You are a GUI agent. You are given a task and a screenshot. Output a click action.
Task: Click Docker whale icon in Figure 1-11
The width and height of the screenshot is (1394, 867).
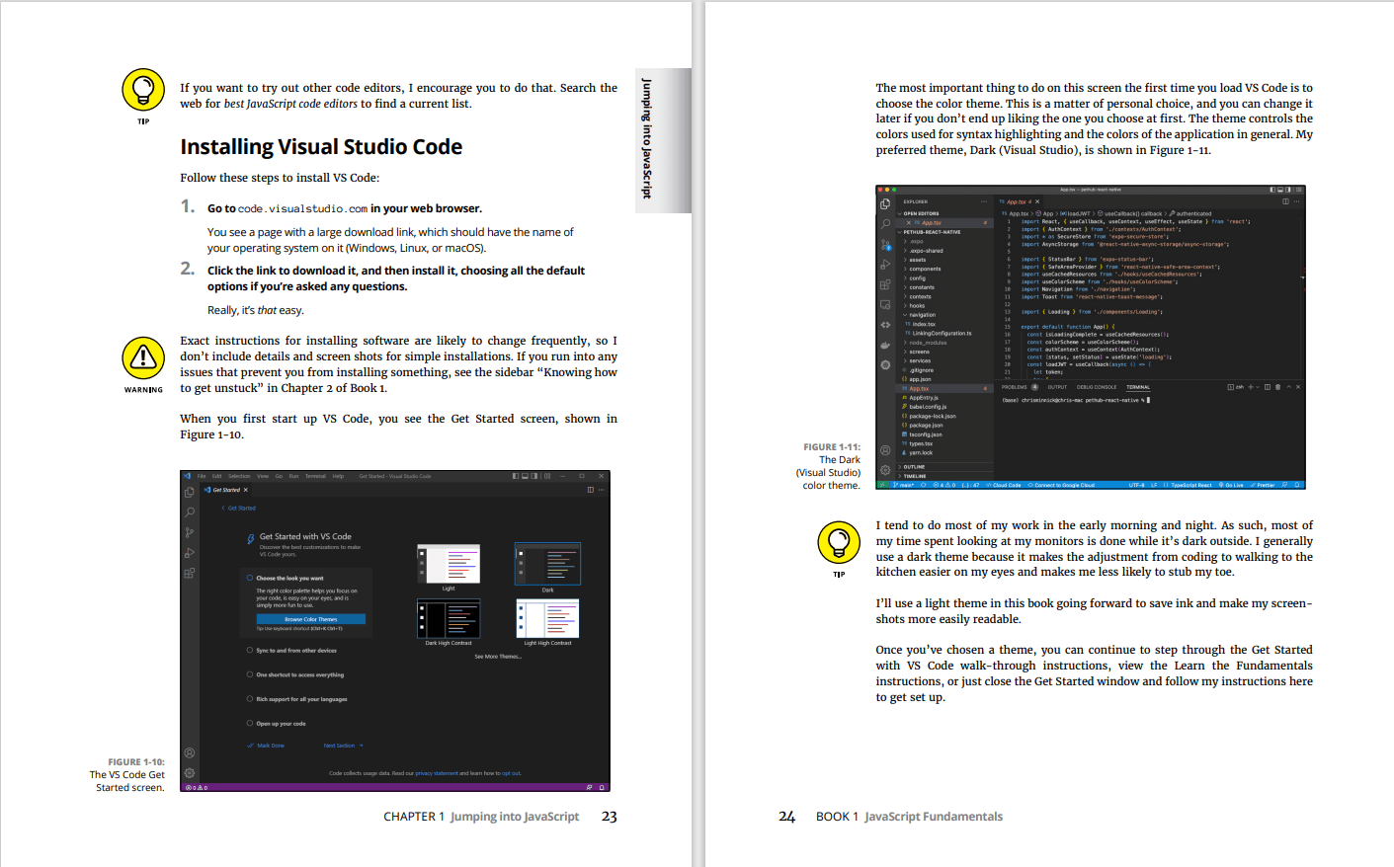[x=885, y=345]
